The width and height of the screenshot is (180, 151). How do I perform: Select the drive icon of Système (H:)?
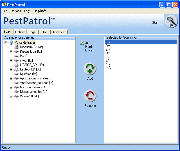click(x=16, y=74)
